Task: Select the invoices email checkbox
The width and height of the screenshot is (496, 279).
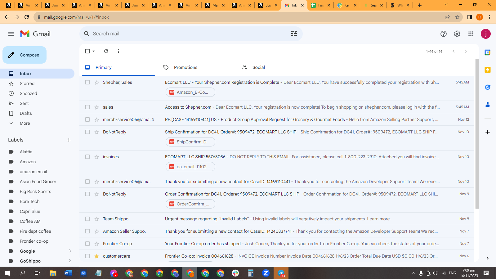Action: tap(87, 157)
